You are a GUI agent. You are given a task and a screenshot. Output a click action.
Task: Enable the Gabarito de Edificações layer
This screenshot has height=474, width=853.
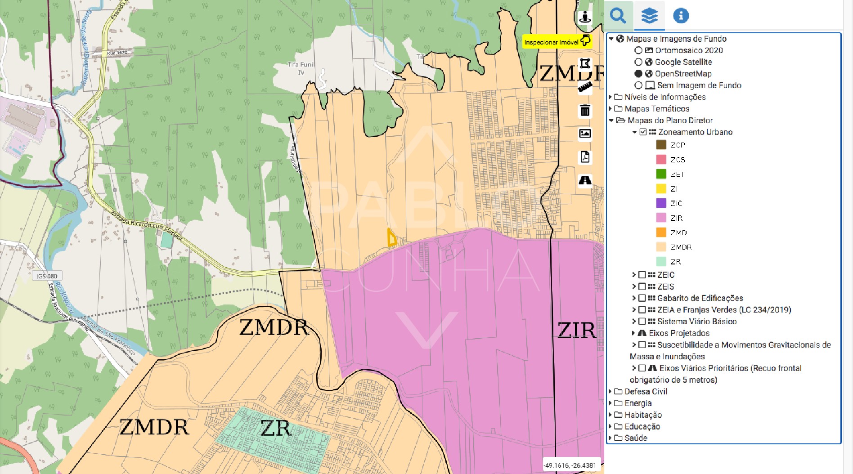642,298
